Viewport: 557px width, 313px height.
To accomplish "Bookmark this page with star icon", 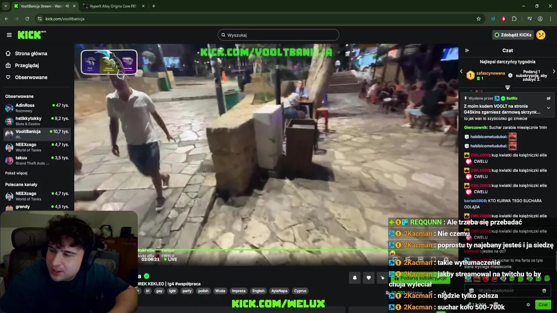I will pyautogui.click(x=479, y=19).
